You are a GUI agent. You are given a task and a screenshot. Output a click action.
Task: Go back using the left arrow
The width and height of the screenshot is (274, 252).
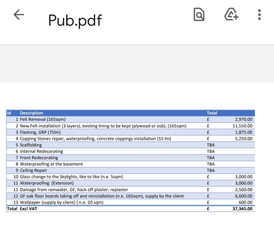tap(19, 15)
